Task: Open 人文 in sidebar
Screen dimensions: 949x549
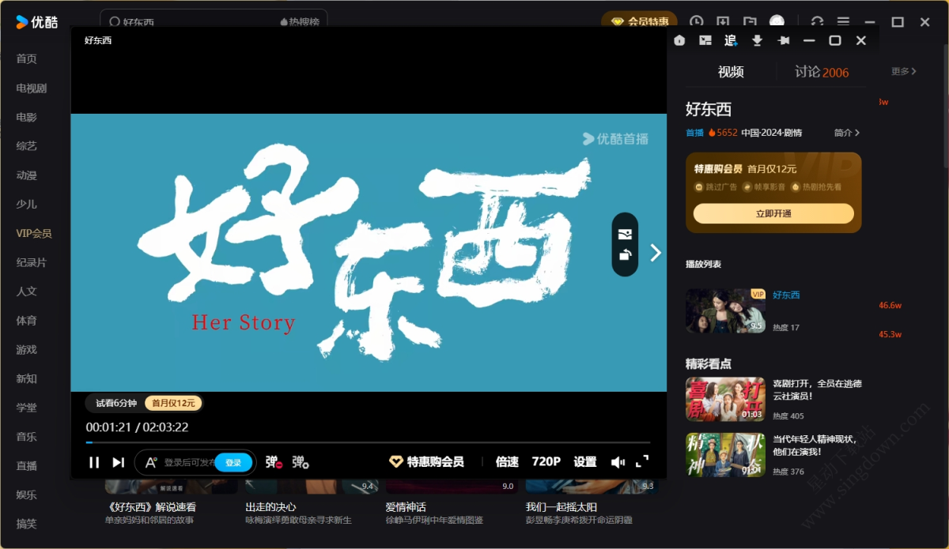Action: (x=27, y=291)
